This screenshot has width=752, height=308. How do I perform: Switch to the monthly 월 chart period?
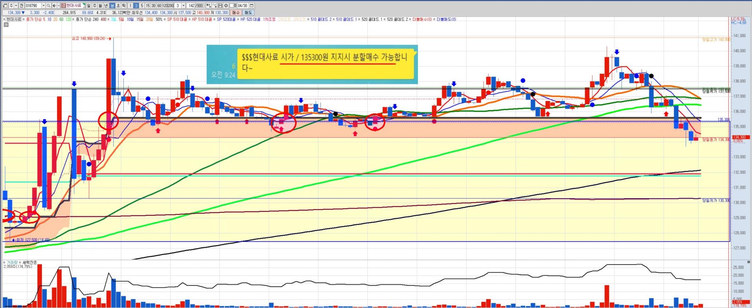101,6
